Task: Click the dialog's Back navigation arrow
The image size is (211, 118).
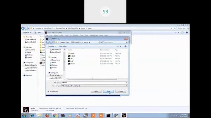Action: pos(48,42)
